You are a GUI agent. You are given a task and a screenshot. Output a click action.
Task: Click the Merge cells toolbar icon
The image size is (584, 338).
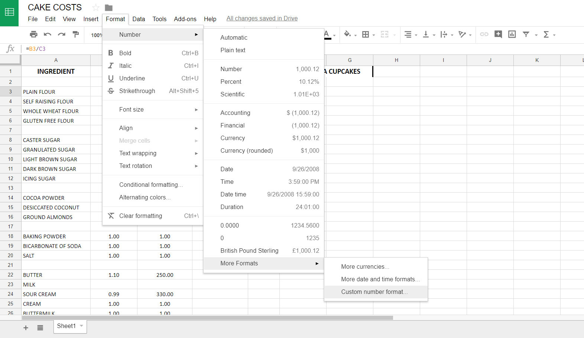coord(385,34)
